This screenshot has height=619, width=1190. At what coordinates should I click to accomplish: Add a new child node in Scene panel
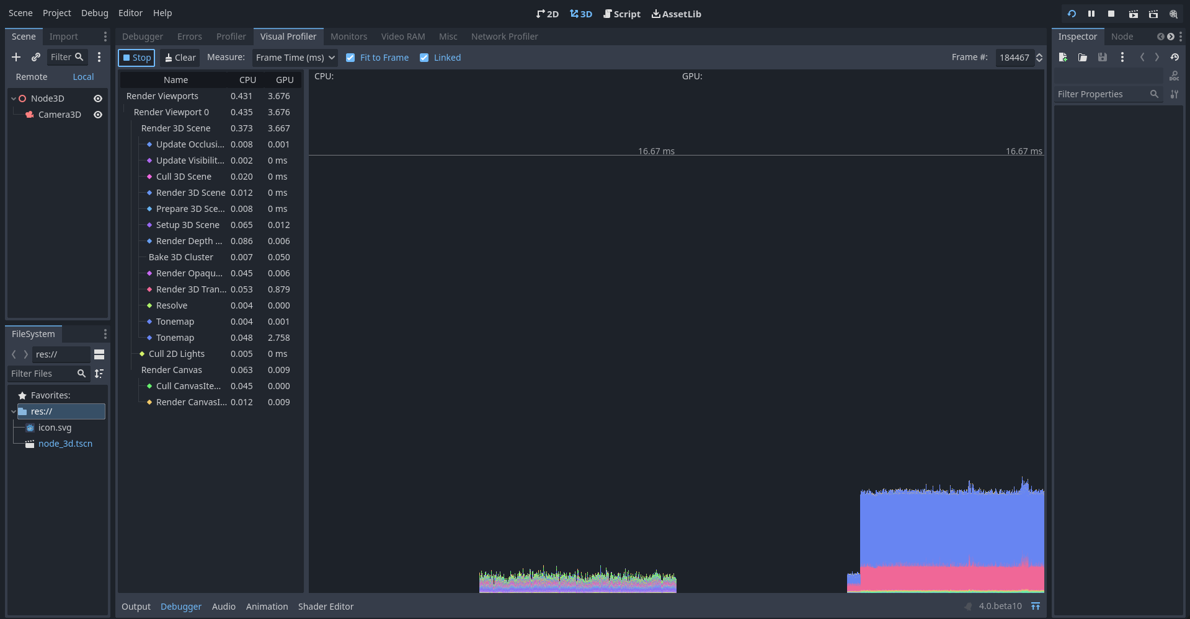(16, 57)
